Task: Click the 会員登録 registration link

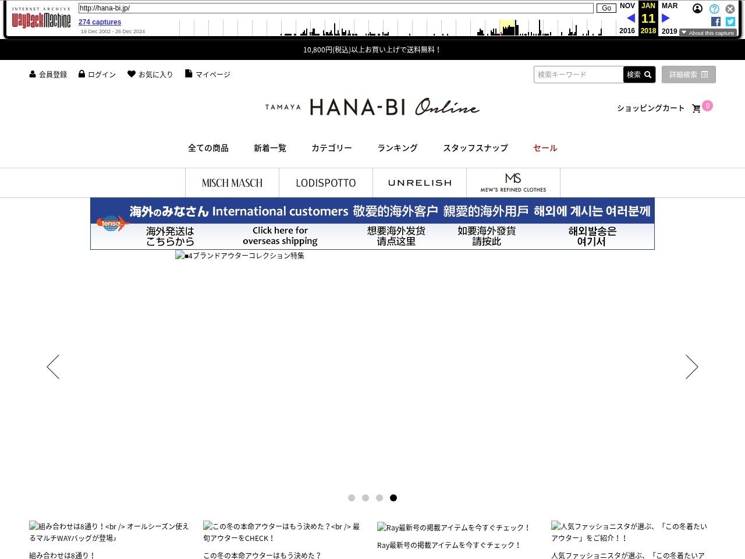Action: coord(48,75)
